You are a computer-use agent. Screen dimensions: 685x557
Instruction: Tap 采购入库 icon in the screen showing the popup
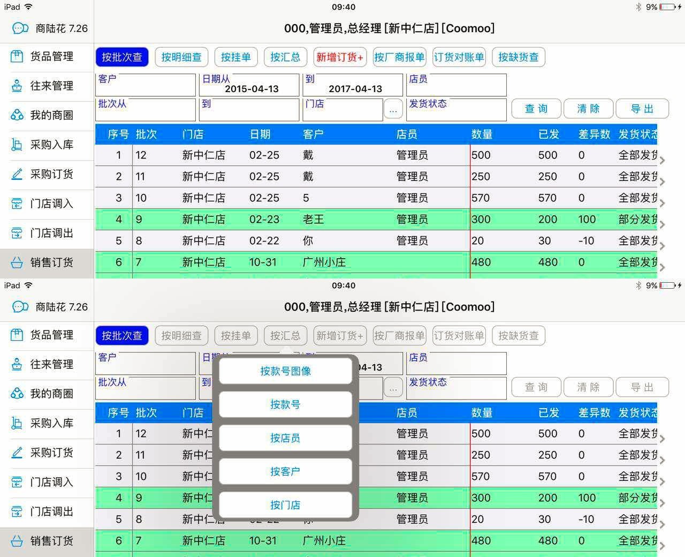17,423
